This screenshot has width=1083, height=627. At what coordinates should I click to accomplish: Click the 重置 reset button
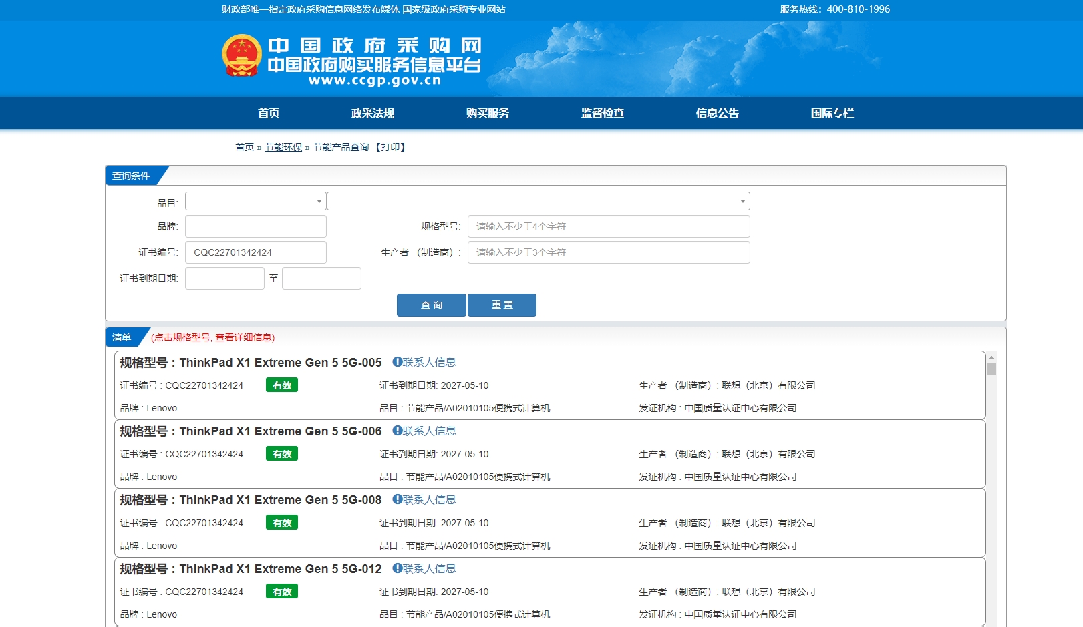502,305
